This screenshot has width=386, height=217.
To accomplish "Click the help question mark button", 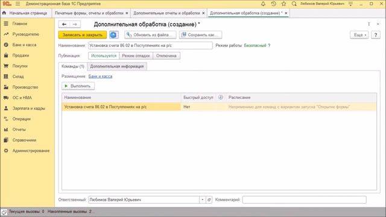I will tap(375, 35).
